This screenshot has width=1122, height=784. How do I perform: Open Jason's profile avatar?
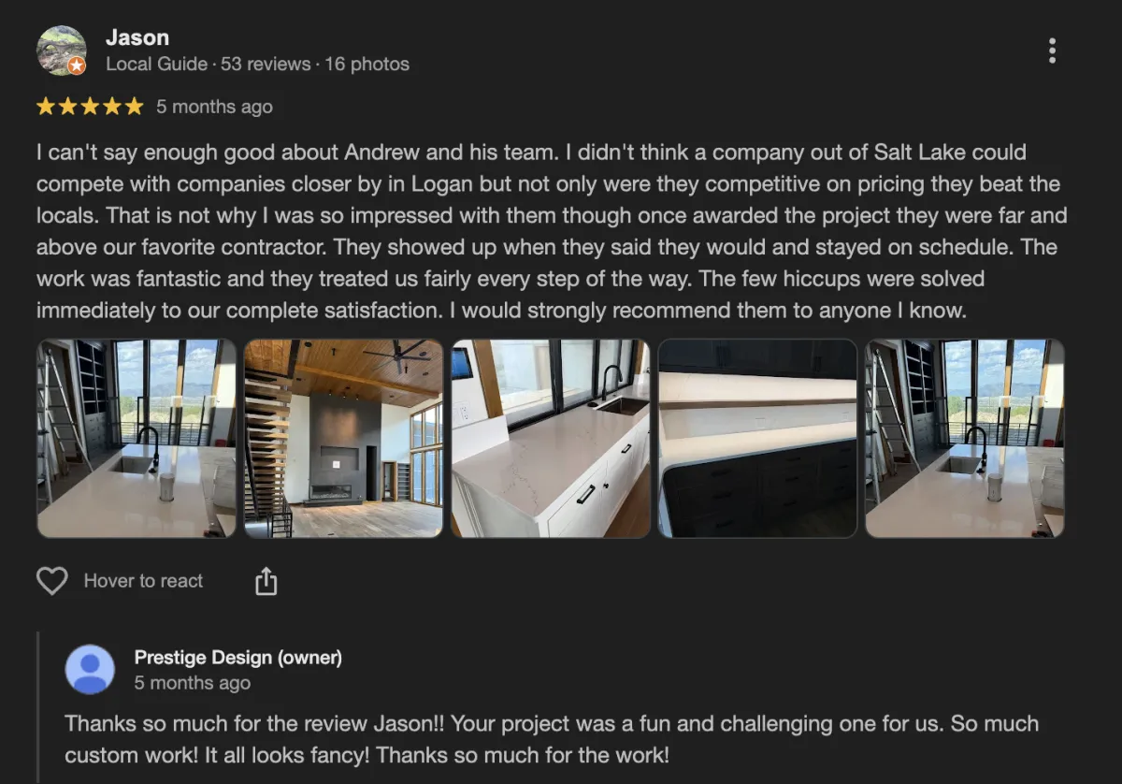[x=61, y=50]
